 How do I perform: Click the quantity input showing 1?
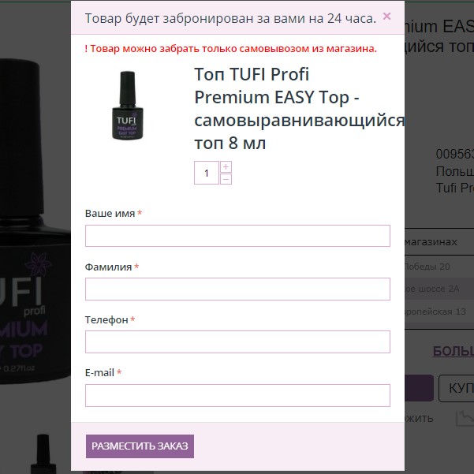point(207,173)
